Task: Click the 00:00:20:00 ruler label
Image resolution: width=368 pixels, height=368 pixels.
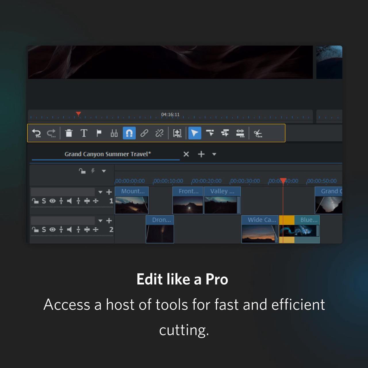Action: click(x=207, y=181)
